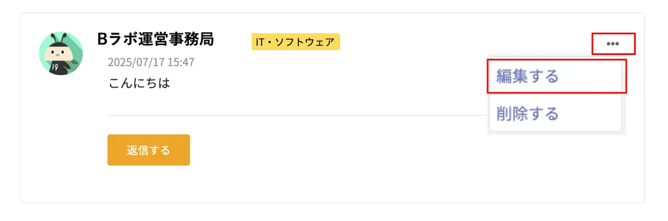Select 編集する from the popup menu
Viewport: 668px width, 221px height.
(x=557, y=76)
